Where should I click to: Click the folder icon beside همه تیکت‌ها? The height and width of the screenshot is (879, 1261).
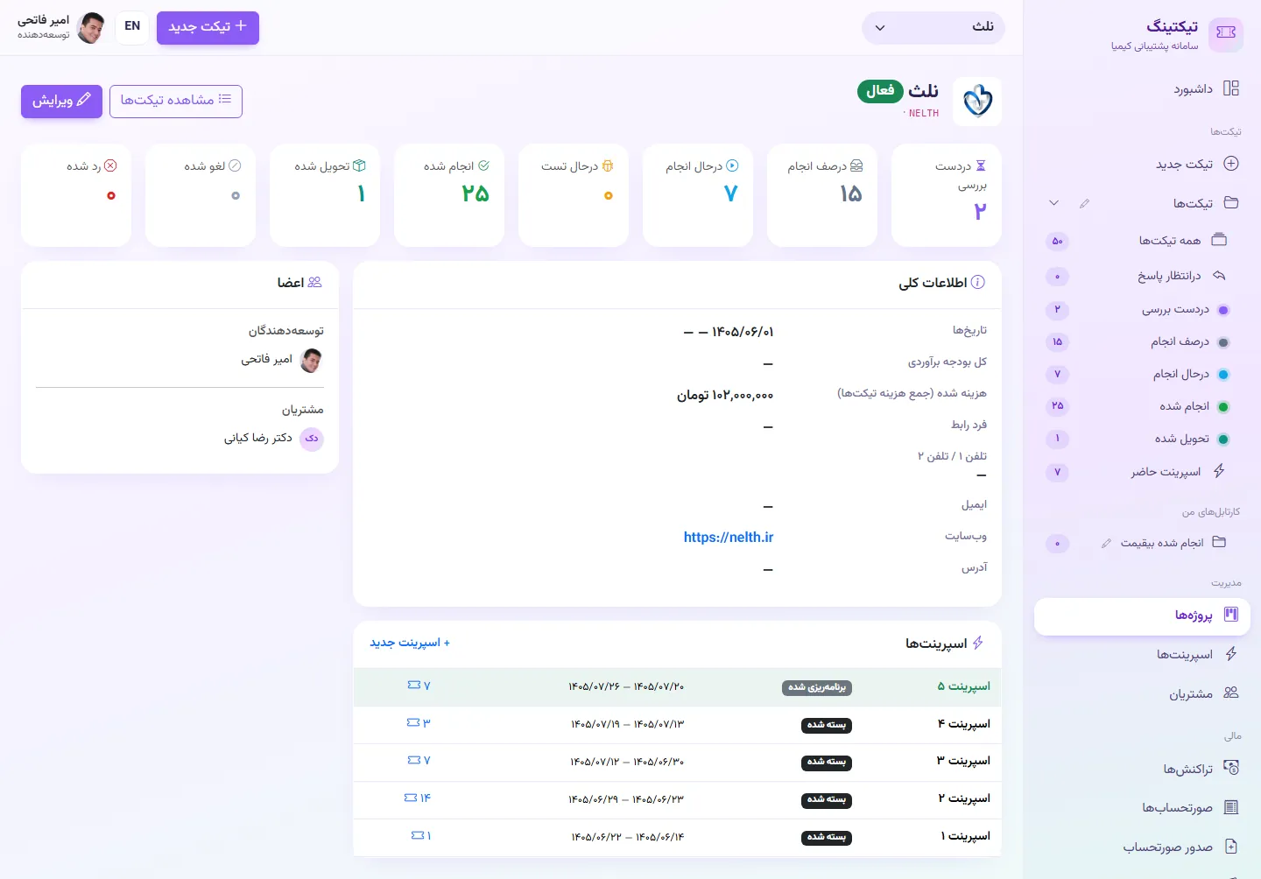click(x=1219, y=240)
